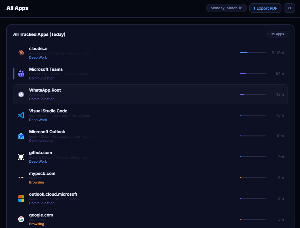Export the report as PDF
Screen dimensions: 300x228
[265, 8]
